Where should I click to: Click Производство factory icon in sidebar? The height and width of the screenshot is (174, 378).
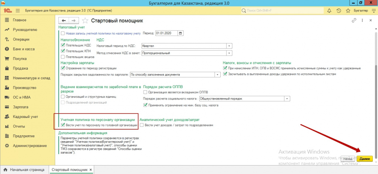click(7, 88)
